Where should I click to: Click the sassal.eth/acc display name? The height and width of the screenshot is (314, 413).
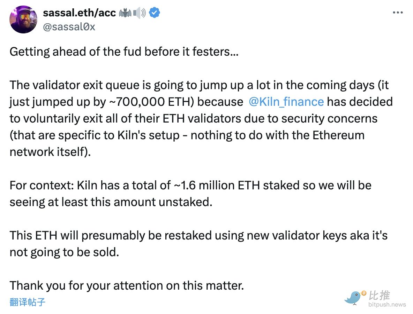tap(78, 13)
